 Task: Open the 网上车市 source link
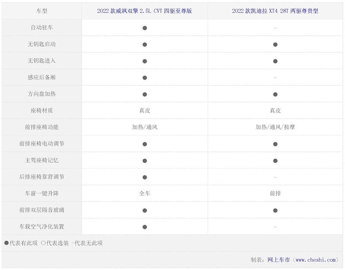279,260
